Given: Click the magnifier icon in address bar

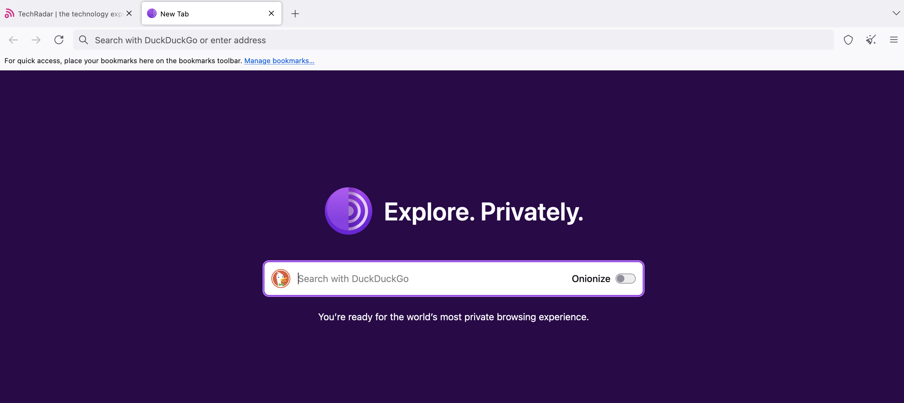Looking at the screenshot, I should coord(83,40).
